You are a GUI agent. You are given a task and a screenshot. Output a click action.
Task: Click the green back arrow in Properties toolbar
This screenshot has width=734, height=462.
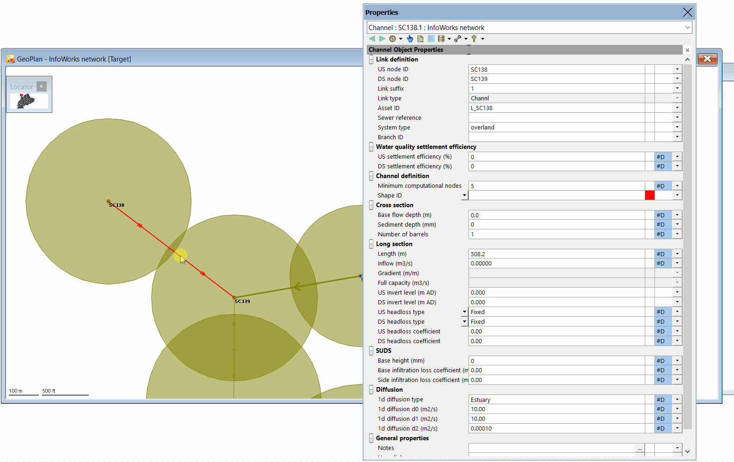[372, 39]
